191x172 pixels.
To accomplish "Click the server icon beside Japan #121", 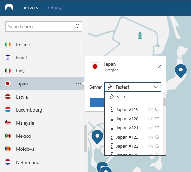I will tap(112, 128).
